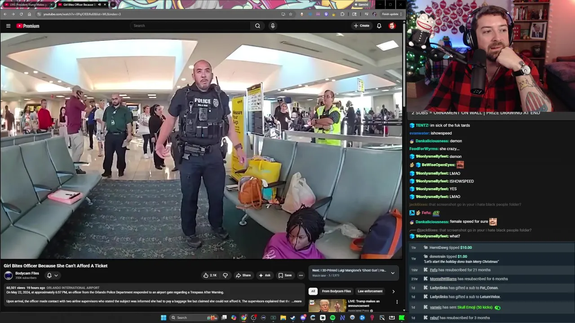The image size is (575, 323).
Task: Open the Bodycam Files channel avatar
Action: [x=9, y=275]
